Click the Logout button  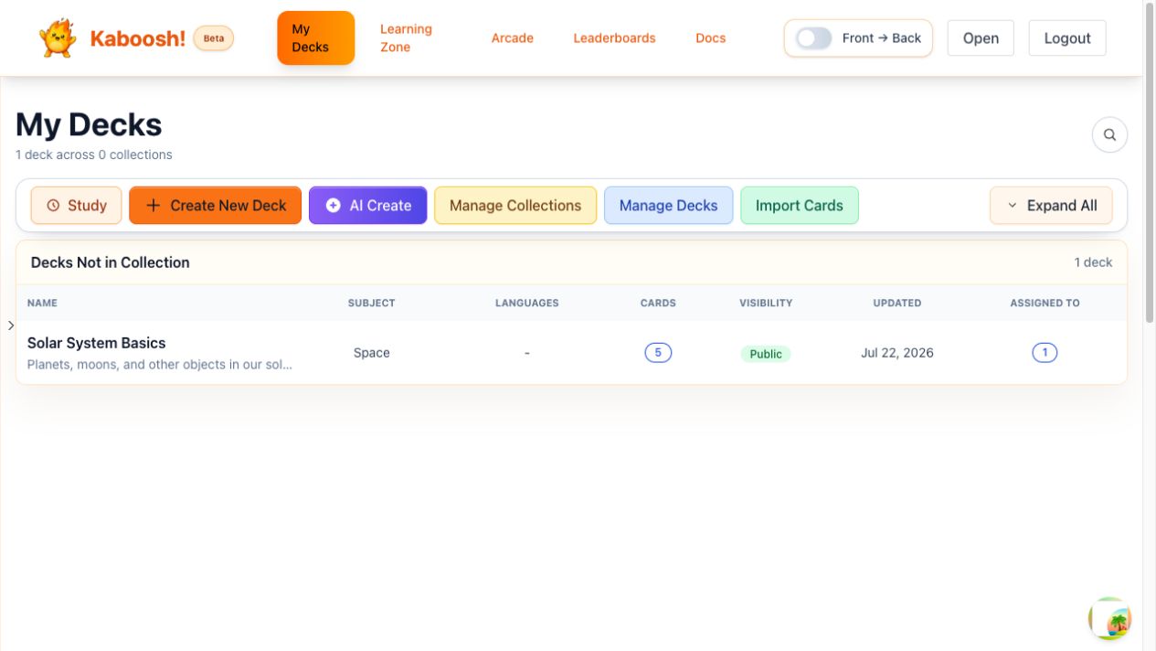(1067, 38)
